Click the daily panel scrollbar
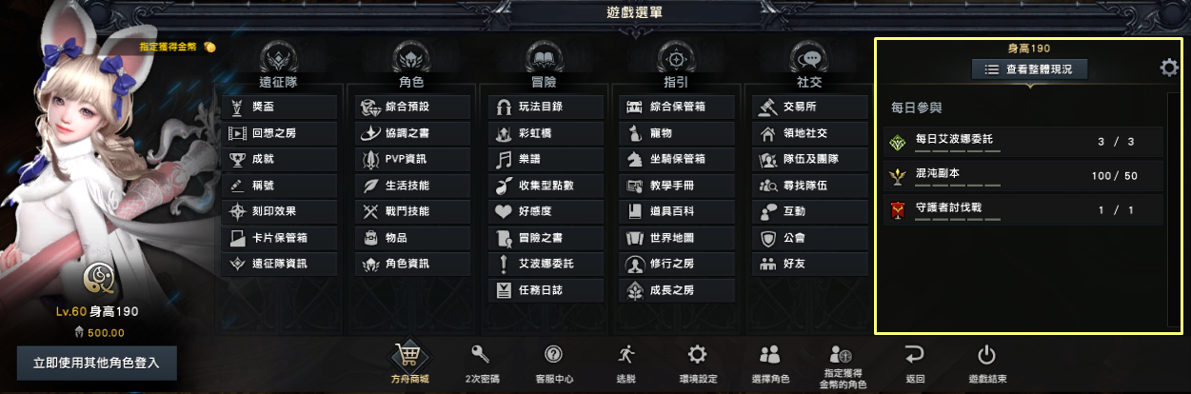1191x394 pixels. point(1173,209)
